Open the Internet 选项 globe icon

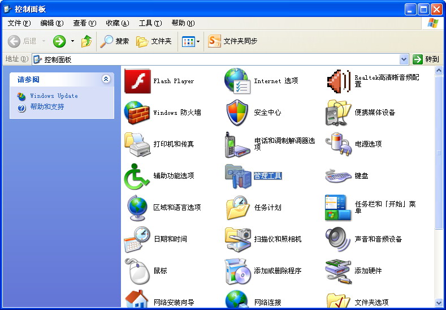click(x=237, y=81)
